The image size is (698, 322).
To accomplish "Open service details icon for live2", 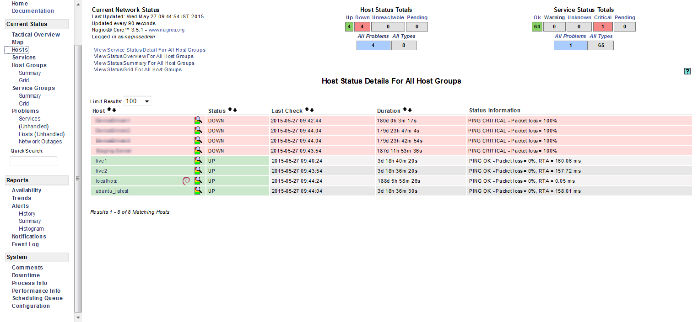I will 198,171.
